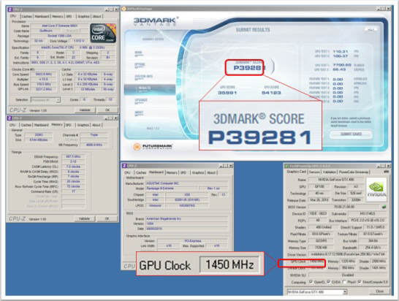Select the Graphics Card tab in GPU-Z
Image resolution: width=399 pixels, height=301 pixels.
pyautogui.click(x=296, y=172)
